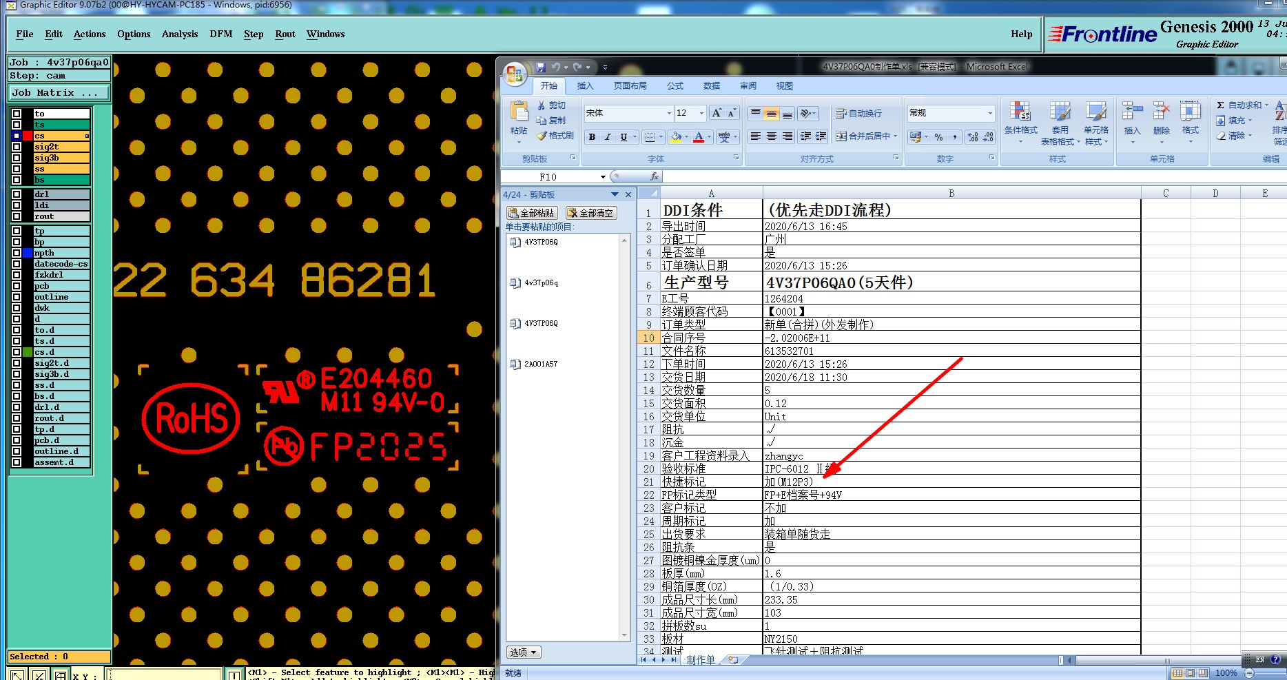Click the Paste (粘贴) clipboard icon
The image size is (1287, 680).
(519, 112)
